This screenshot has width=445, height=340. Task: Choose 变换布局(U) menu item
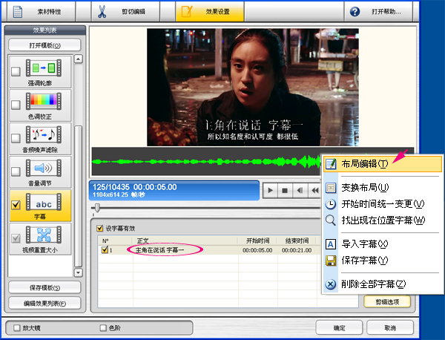[x=383, y=188]
